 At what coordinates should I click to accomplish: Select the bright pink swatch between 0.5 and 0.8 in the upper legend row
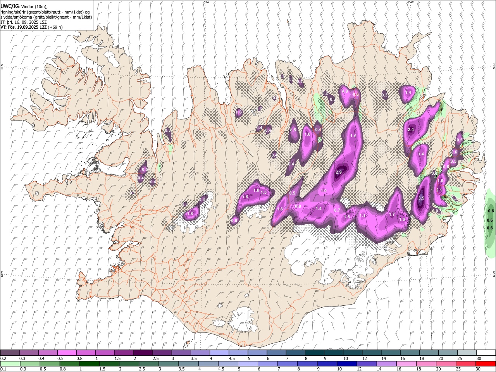[x=67, y=353]
